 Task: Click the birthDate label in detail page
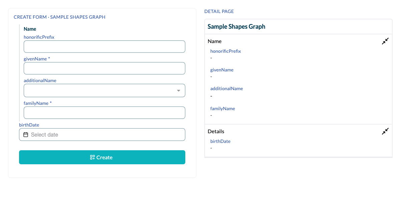220,141
